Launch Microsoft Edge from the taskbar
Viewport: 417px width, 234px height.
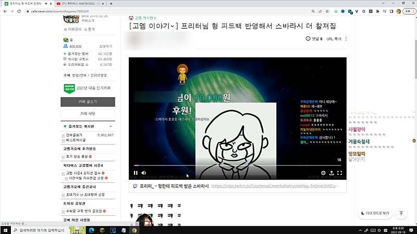(92, 230)
